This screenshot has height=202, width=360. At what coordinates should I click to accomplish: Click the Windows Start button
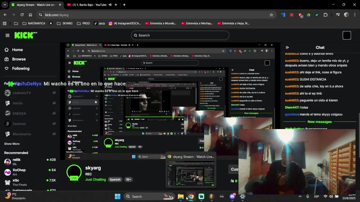(x=118, y=196)
